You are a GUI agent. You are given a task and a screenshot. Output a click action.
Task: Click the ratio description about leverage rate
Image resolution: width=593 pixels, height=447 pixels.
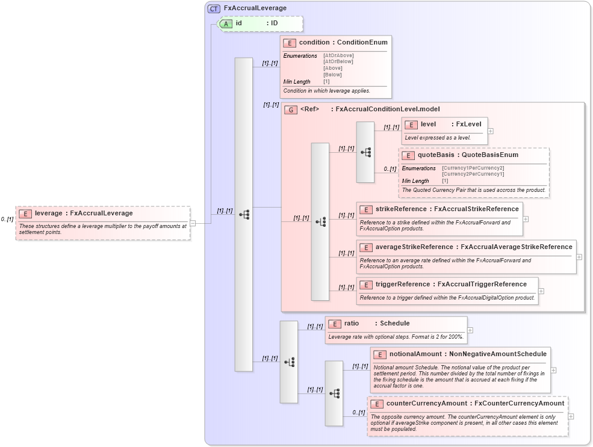[x=396, y=337]
